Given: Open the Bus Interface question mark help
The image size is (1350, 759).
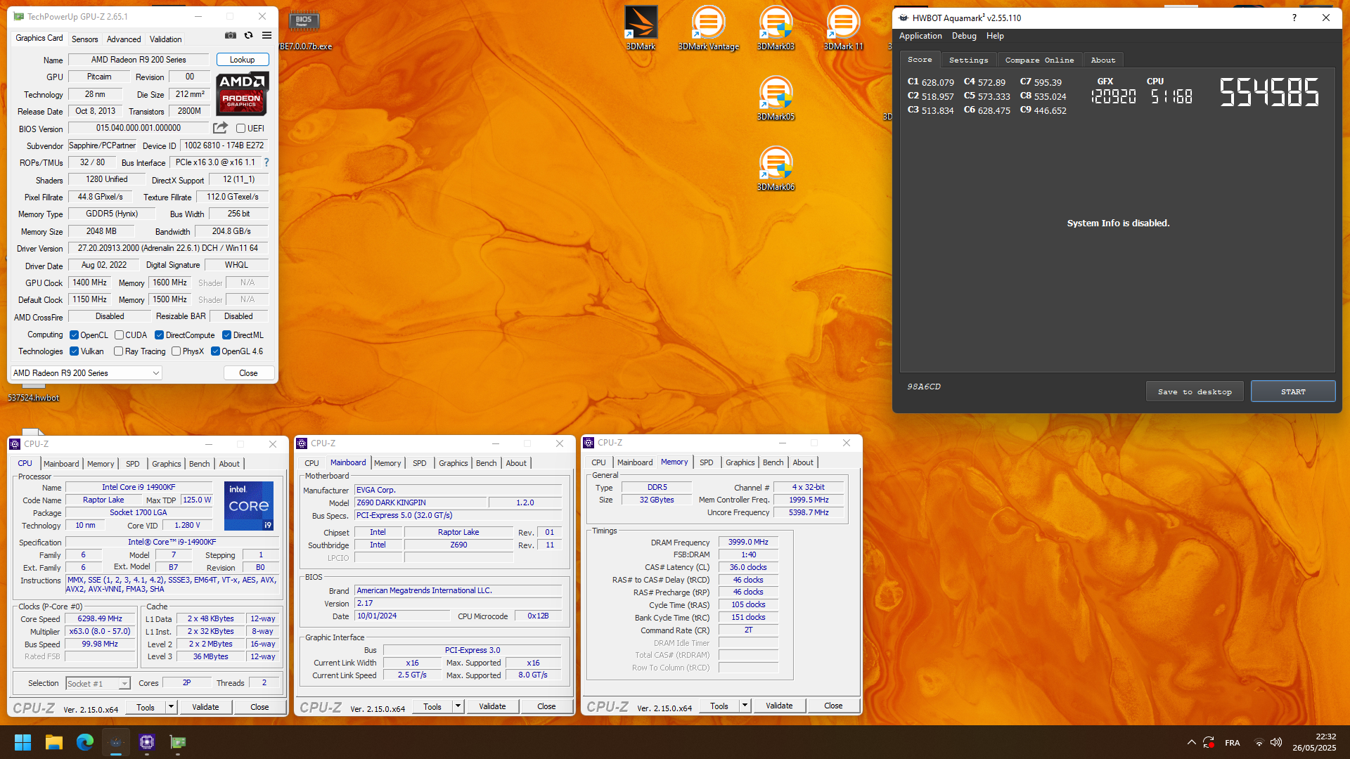Looking at the screenshot, I should point(266,162).
